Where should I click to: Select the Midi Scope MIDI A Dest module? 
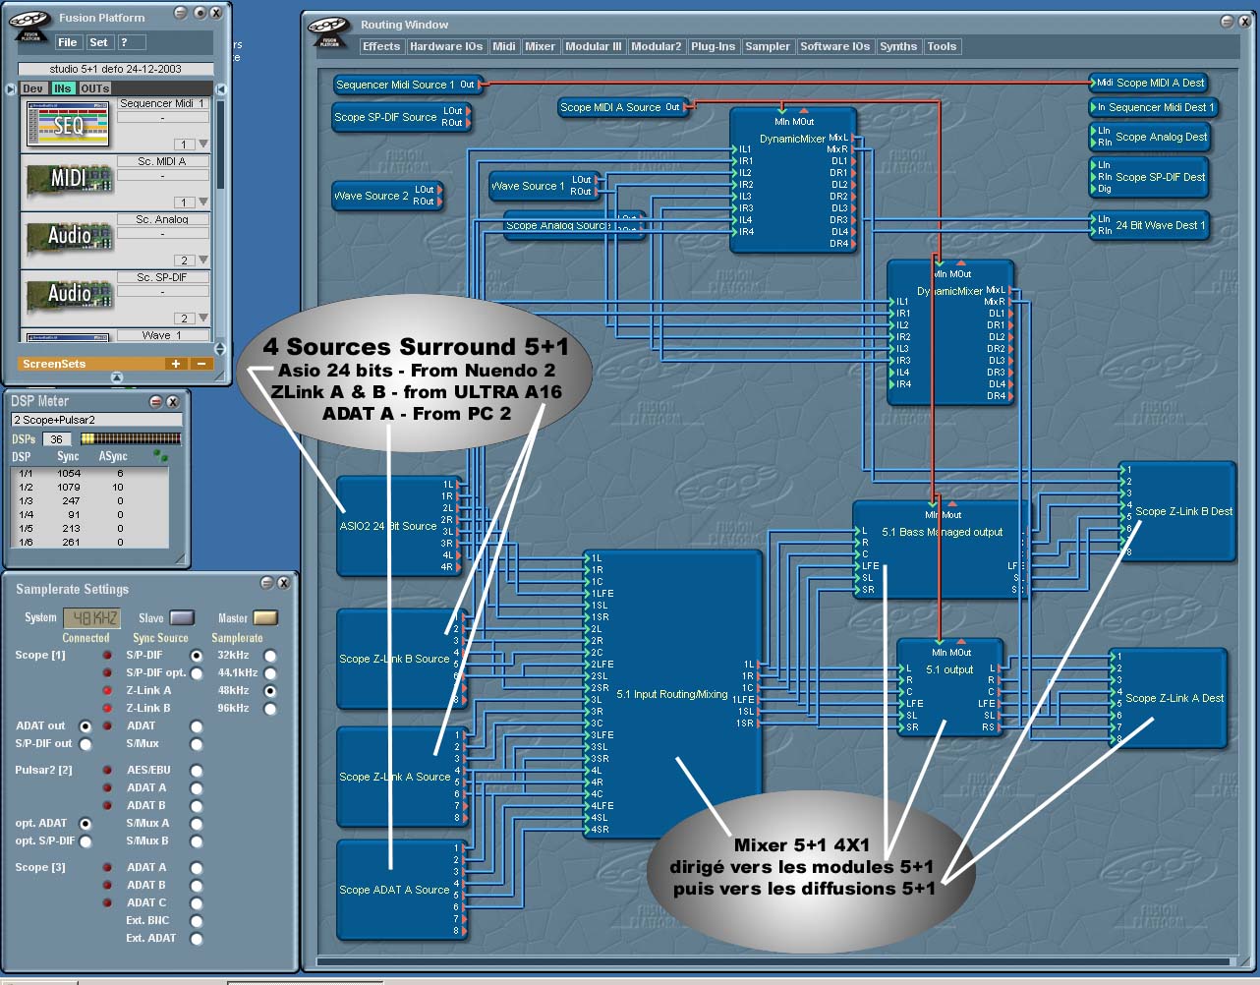pos(1148,83)
